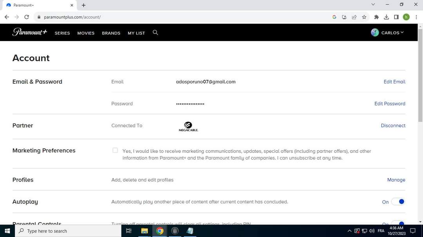
Task: Show hidden system tray icons
Action: [349, 231]
